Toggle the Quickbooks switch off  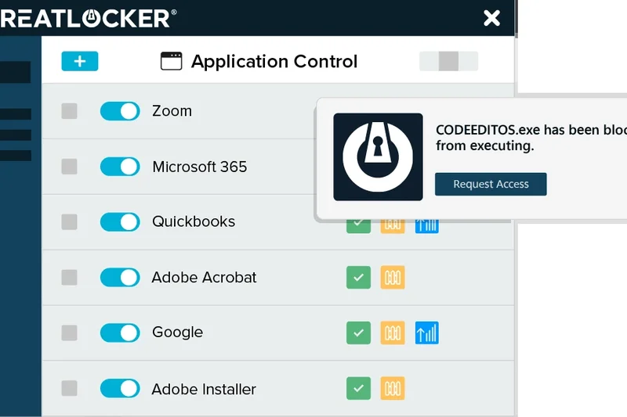point(120,222)
